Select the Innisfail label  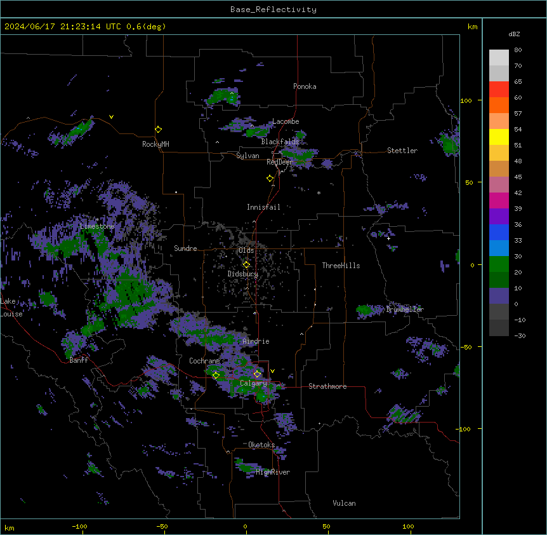click(x=263, y=207)
